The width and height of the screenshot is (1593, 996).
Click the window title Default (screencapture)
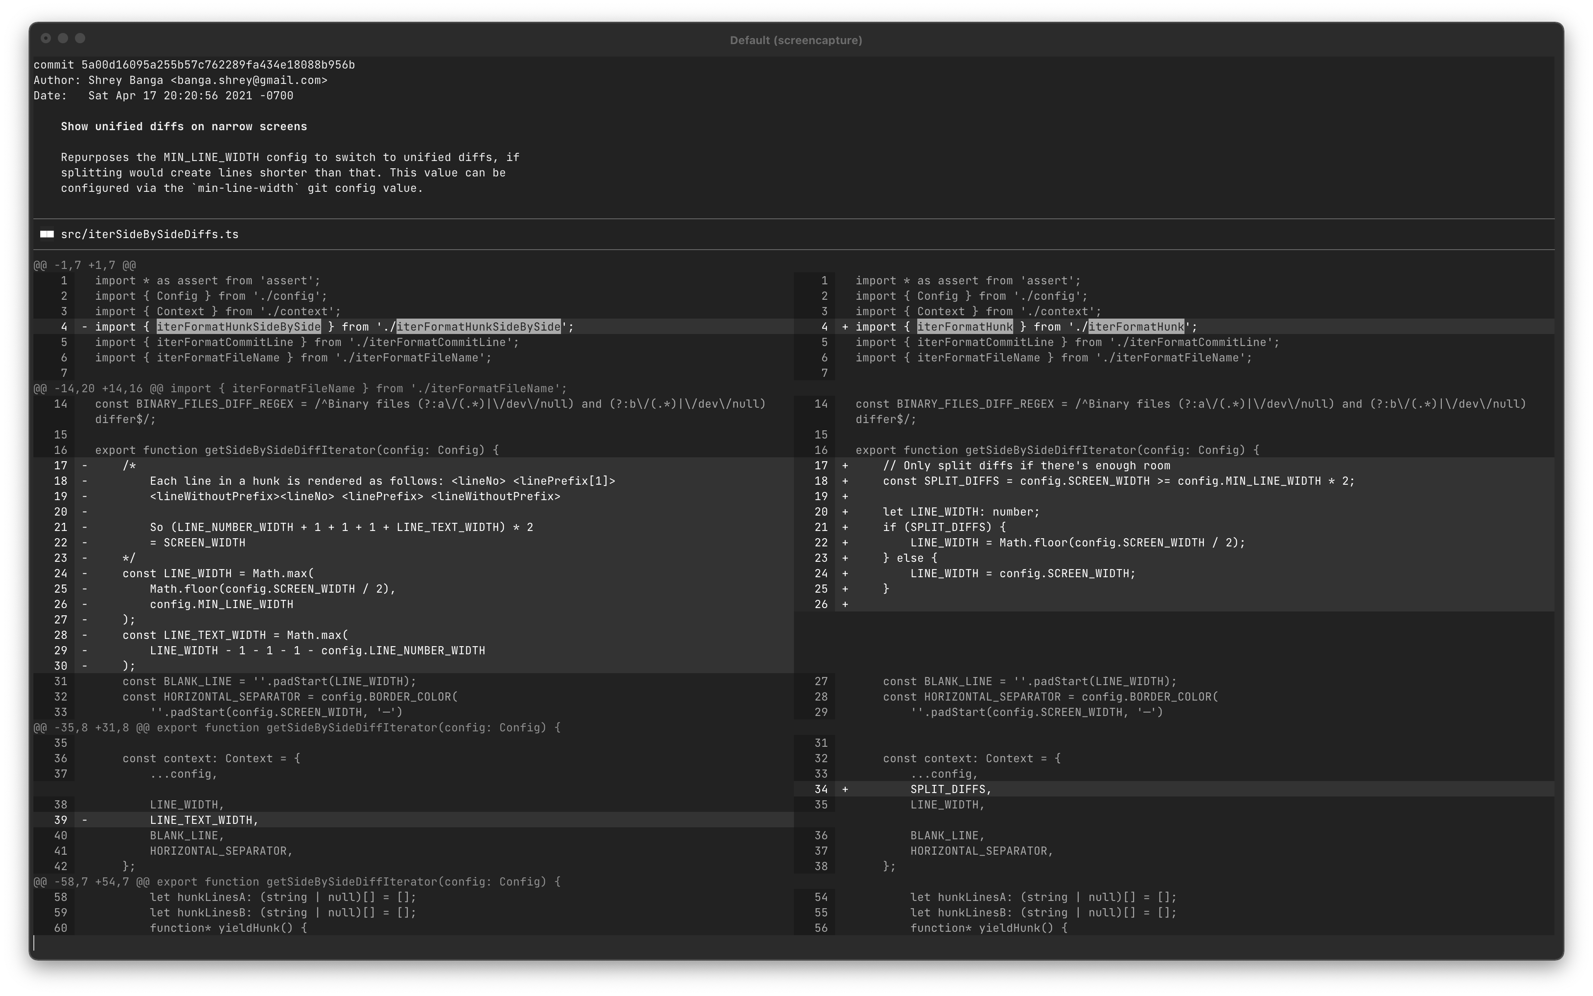coord(796,40)
